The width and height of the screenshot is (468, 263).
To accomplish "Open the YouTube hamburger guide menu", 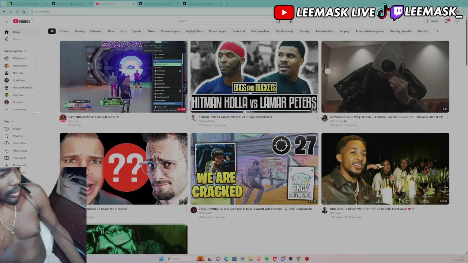I will [x=6, y=21].
